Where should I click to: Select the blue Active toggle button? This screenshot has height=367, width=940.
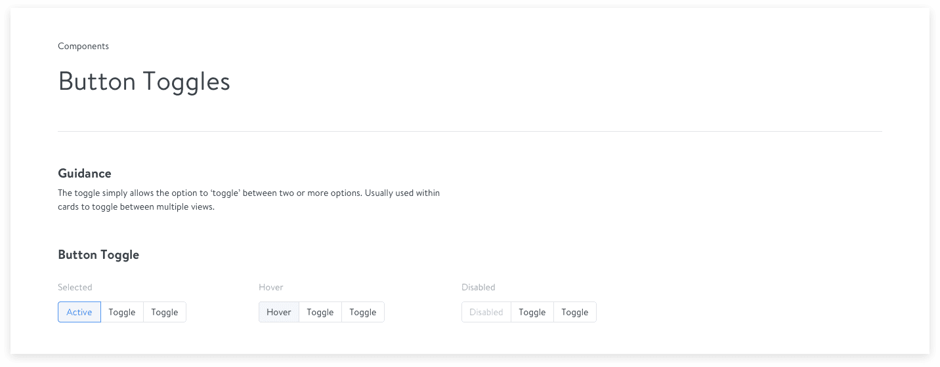click(x=79, y=312)
